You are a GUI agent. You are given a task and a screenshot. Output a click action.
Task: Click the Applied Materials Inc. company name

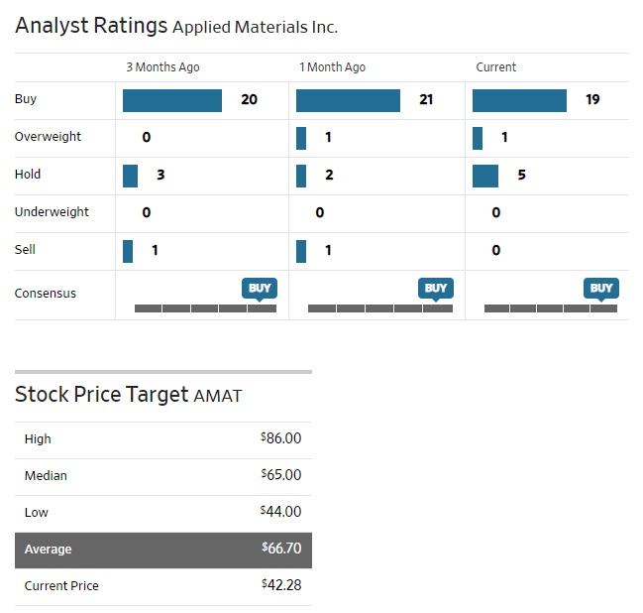[x=255, y=28]
